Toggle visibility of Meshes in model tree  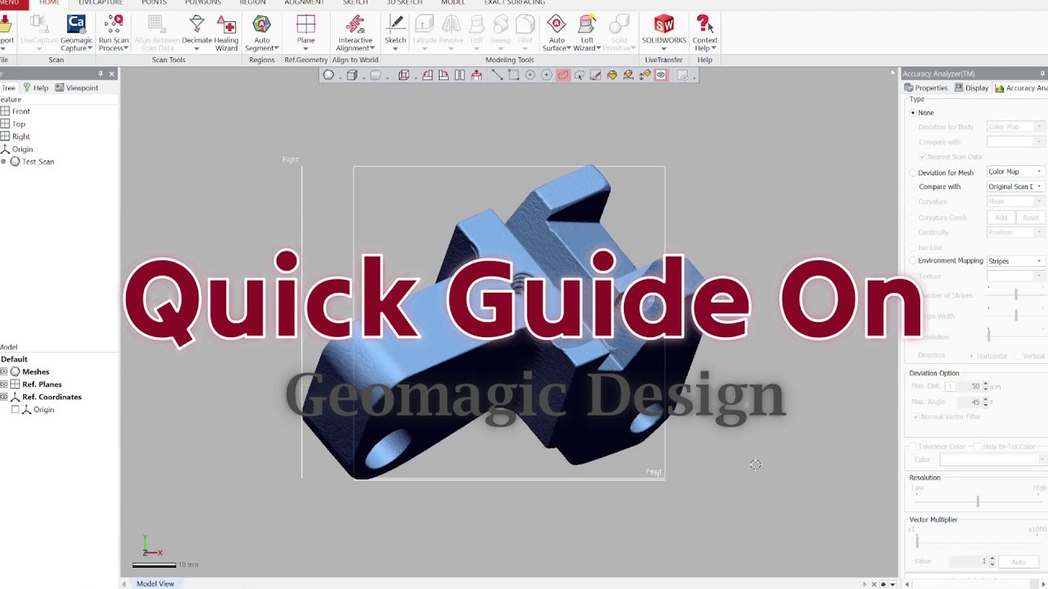tap(4, 371)
